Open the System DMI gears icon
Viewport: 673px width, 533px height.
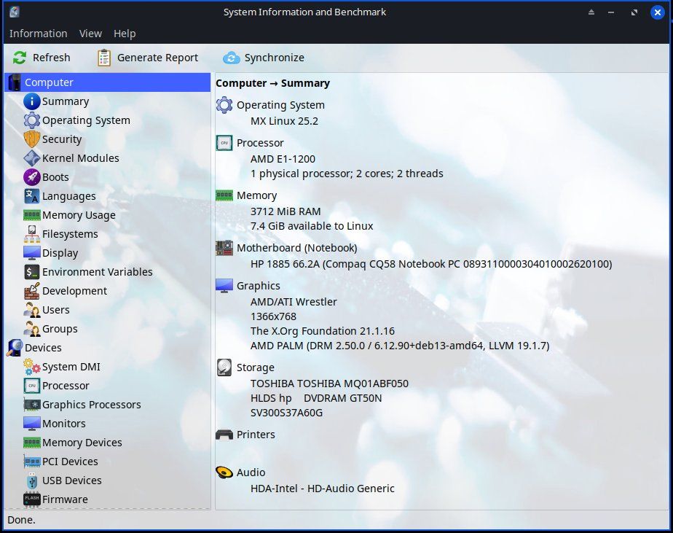[32, 367]
